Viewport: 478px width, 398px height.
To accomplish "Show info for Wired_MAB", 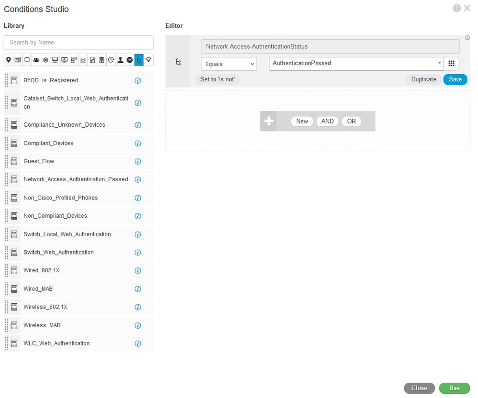I will tap(138, 289).
